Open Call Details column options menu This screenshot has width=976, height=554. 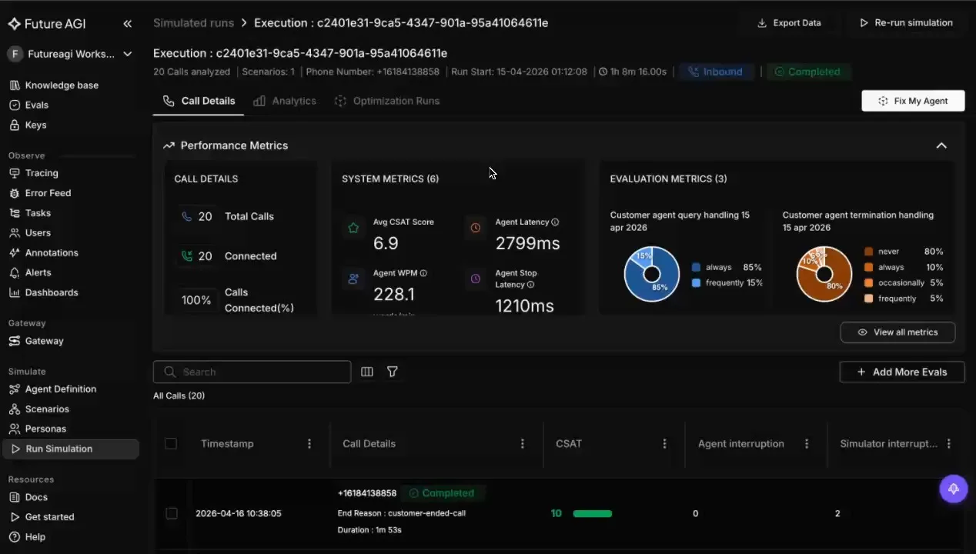pyautogui.click(x=523, y=444)
